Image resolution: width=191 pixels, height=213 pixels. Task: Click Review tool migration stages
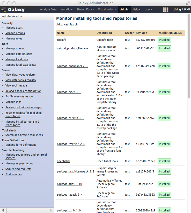[23, 107]
